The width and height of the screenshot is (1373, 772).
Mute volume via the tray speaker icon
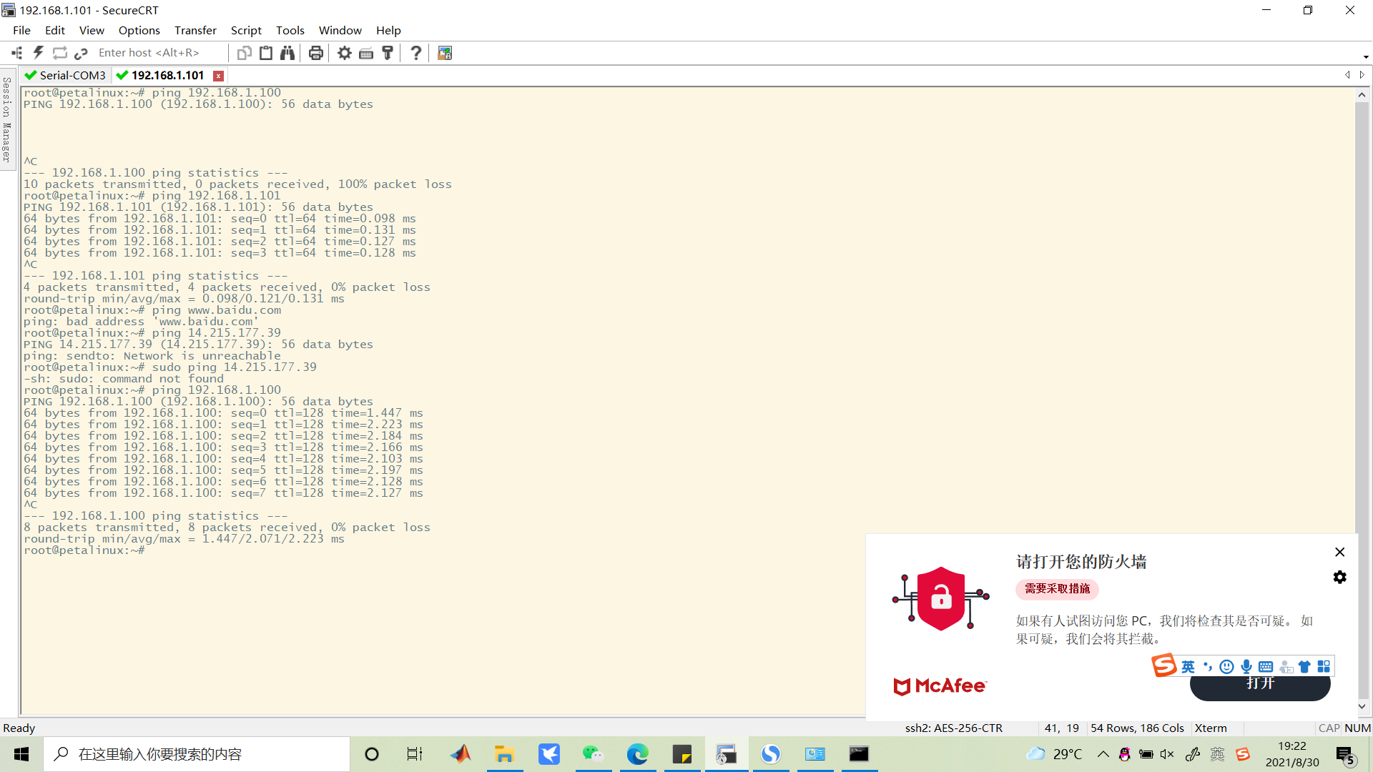point(1167,754)
